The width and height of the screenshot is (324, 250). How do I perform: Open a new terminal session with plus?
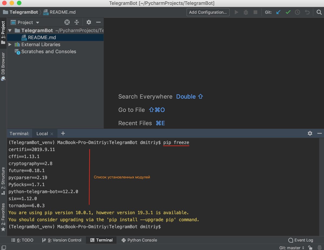pos(63,133)
